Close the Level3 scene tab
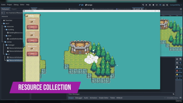The width and height of the screenshot is (183, 103). [x=142, y=9]
